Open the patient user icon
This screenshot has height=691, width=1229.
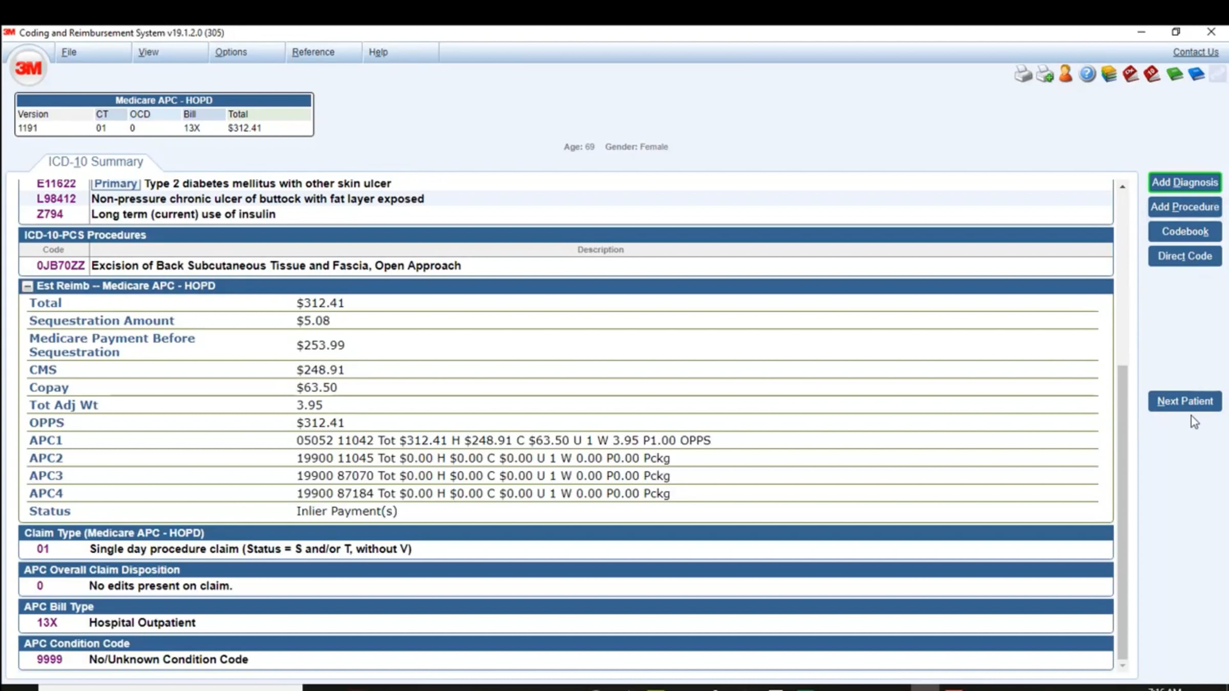(1066, 74)
